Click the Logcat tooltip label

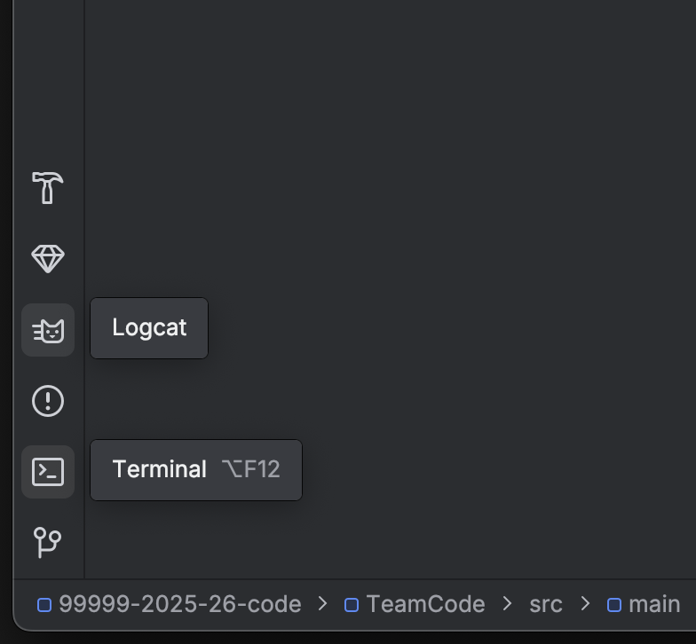point(149,327)
